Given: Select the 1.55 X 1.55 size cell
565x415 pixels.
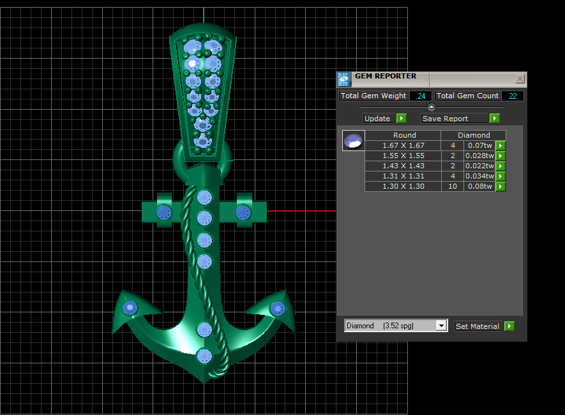Looking at the screenshot, I should 403,156.
